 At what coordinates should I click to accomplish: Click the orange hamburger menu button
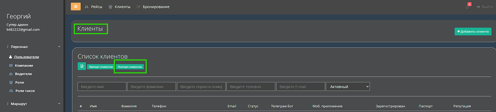[76, 7]
